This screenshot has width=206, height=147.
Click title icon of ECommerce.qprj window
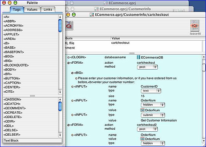click(x=106, y=3)
